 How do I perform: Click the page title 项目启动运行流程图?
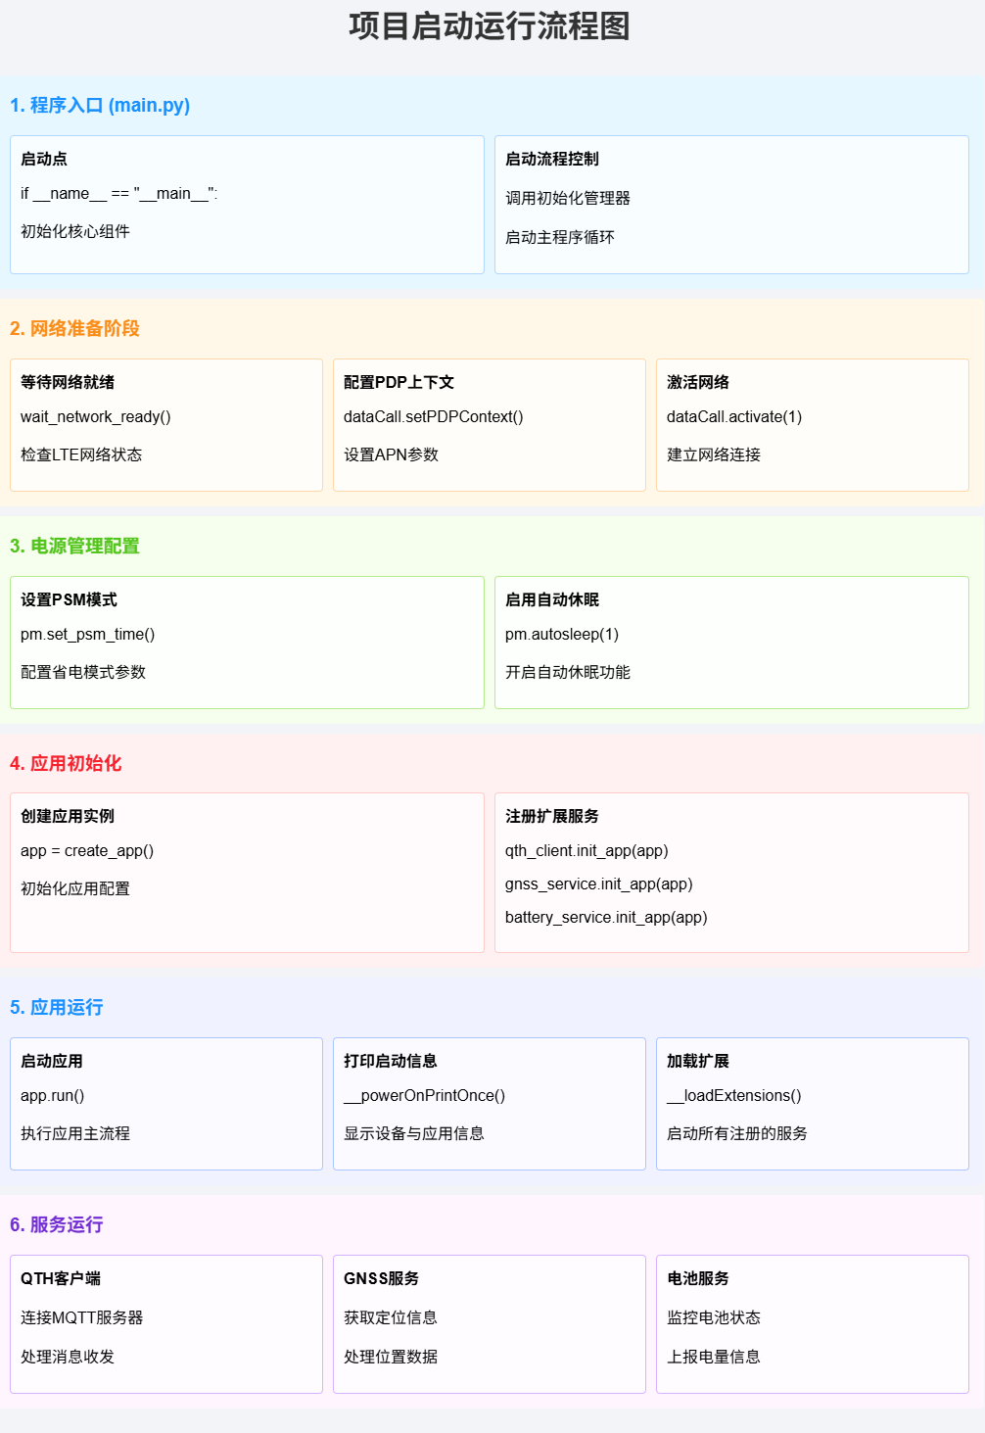[x=490, y=26]
